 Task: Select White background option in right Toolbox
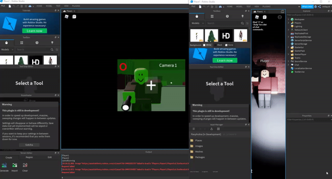[x=207, y=45]
